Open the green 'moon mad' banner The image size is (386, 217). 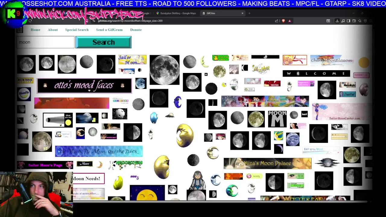[220, 58]
